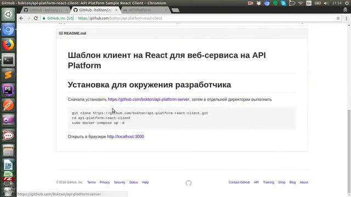
Task: Open file manager drawer dock icon
Action: (x=8, y=150)
